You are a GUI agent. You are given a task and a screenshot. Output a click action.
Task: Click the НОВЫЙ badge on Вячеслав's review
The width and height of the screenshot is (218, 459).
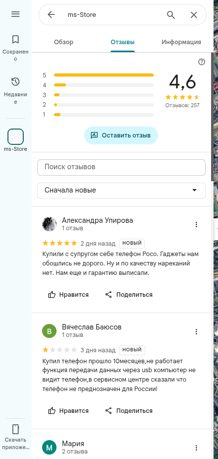coord(132,350)
